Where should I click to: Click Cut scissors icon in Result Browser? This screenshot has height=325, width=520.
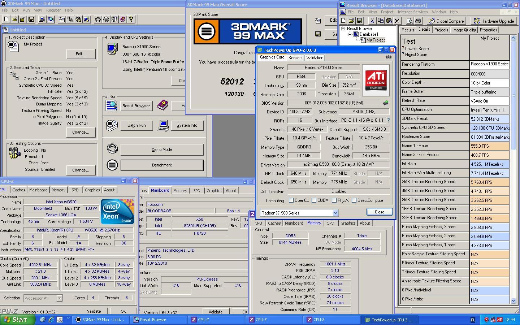point(372,21)
